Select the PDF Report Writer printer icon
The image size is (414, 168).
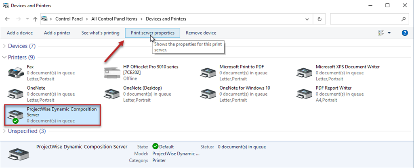305,94
